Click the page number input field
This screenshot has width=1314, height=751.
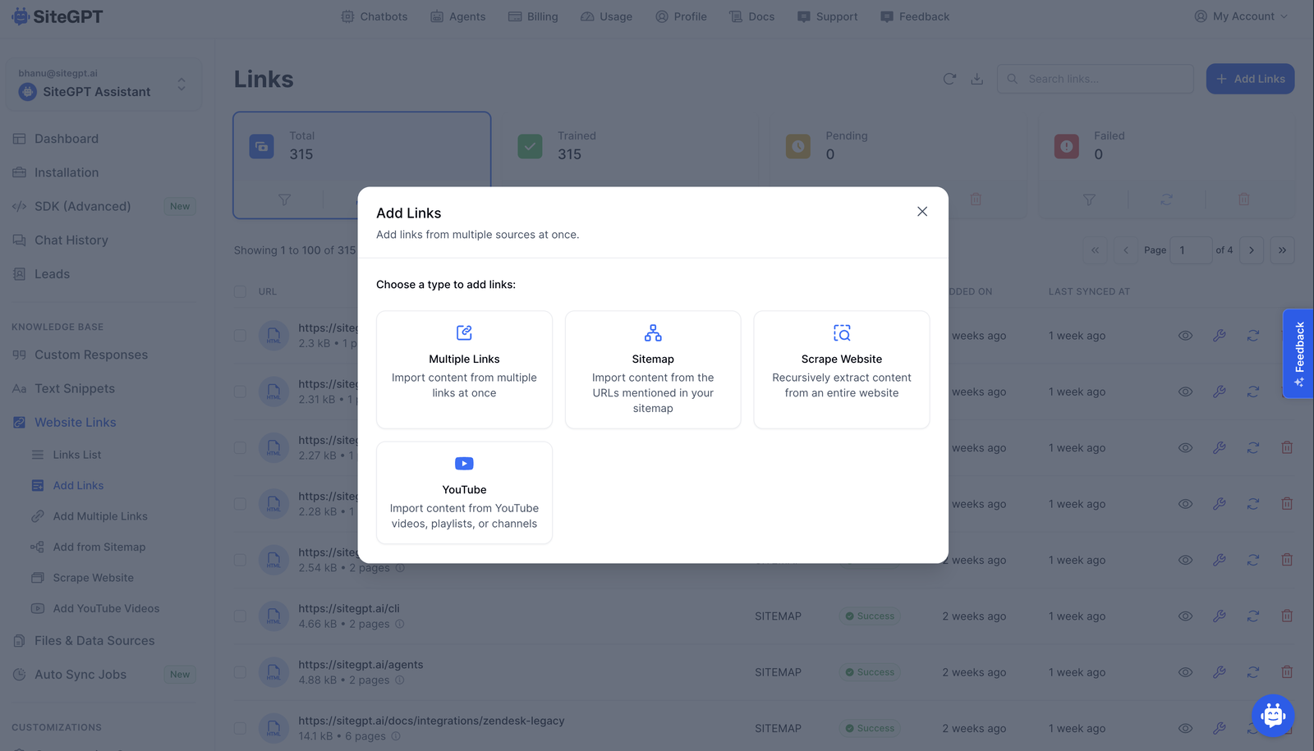[x=1191, y=250]
